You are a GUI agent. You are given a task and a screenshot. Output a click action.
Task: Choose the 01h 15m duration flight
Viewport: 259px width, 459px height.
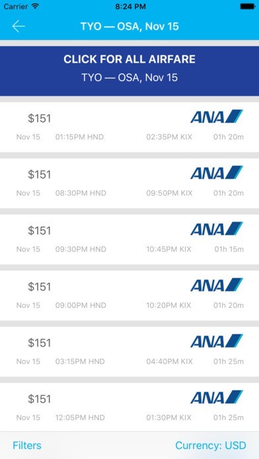click(129, 239)
